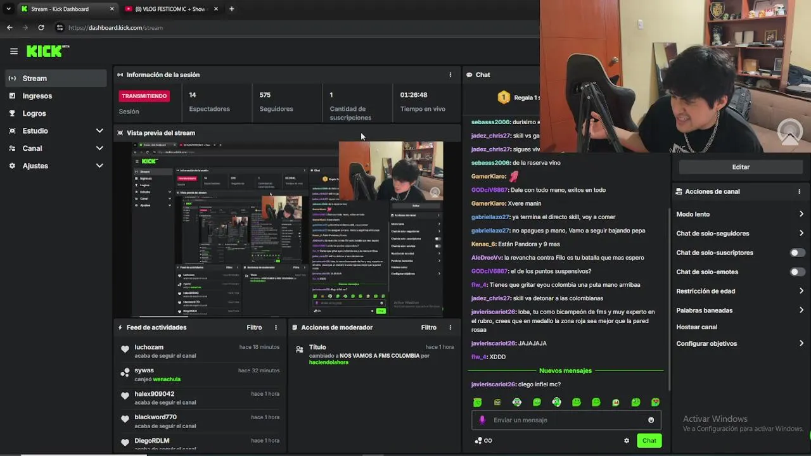Open Chat de solo-seguidores options
Image resolution: width=811 pixels, height=456 pixels.
pyautogui.click(x=739, y=233)
